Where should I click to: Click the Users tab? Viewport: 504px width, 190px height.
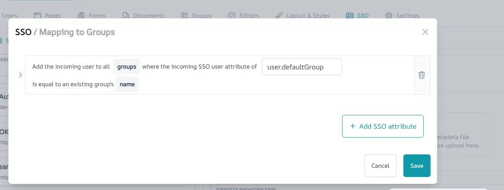(x=9, y=16)
